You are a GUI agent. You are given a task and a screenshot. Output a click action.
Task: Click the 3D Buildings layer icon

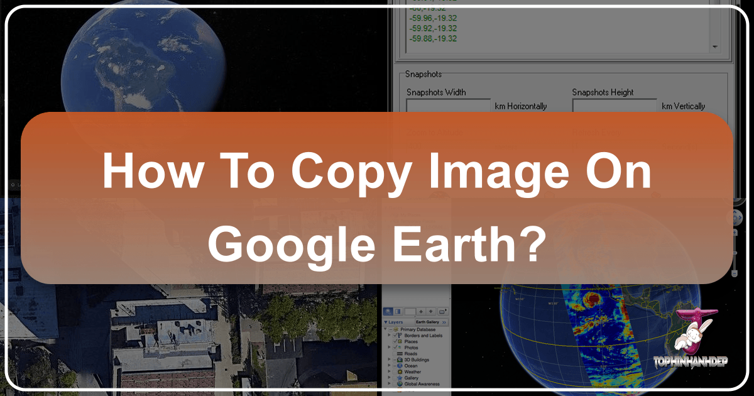[x=399, y=360]
